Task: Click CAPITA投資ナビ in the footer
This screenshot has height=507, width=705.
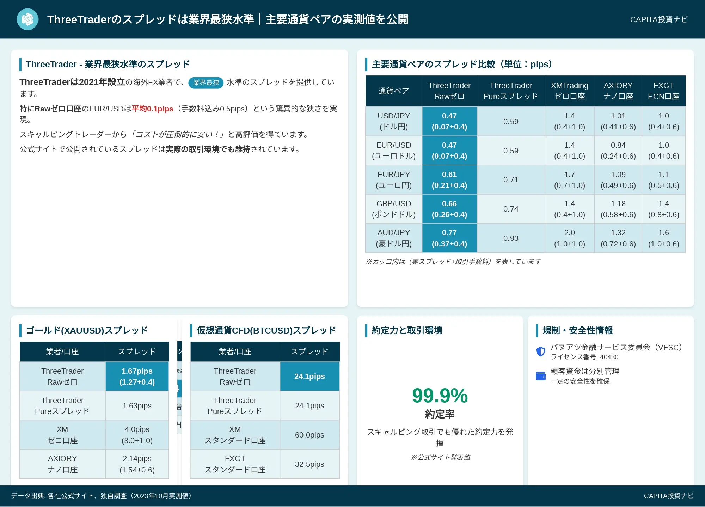Action: click(x=668, y=496)
